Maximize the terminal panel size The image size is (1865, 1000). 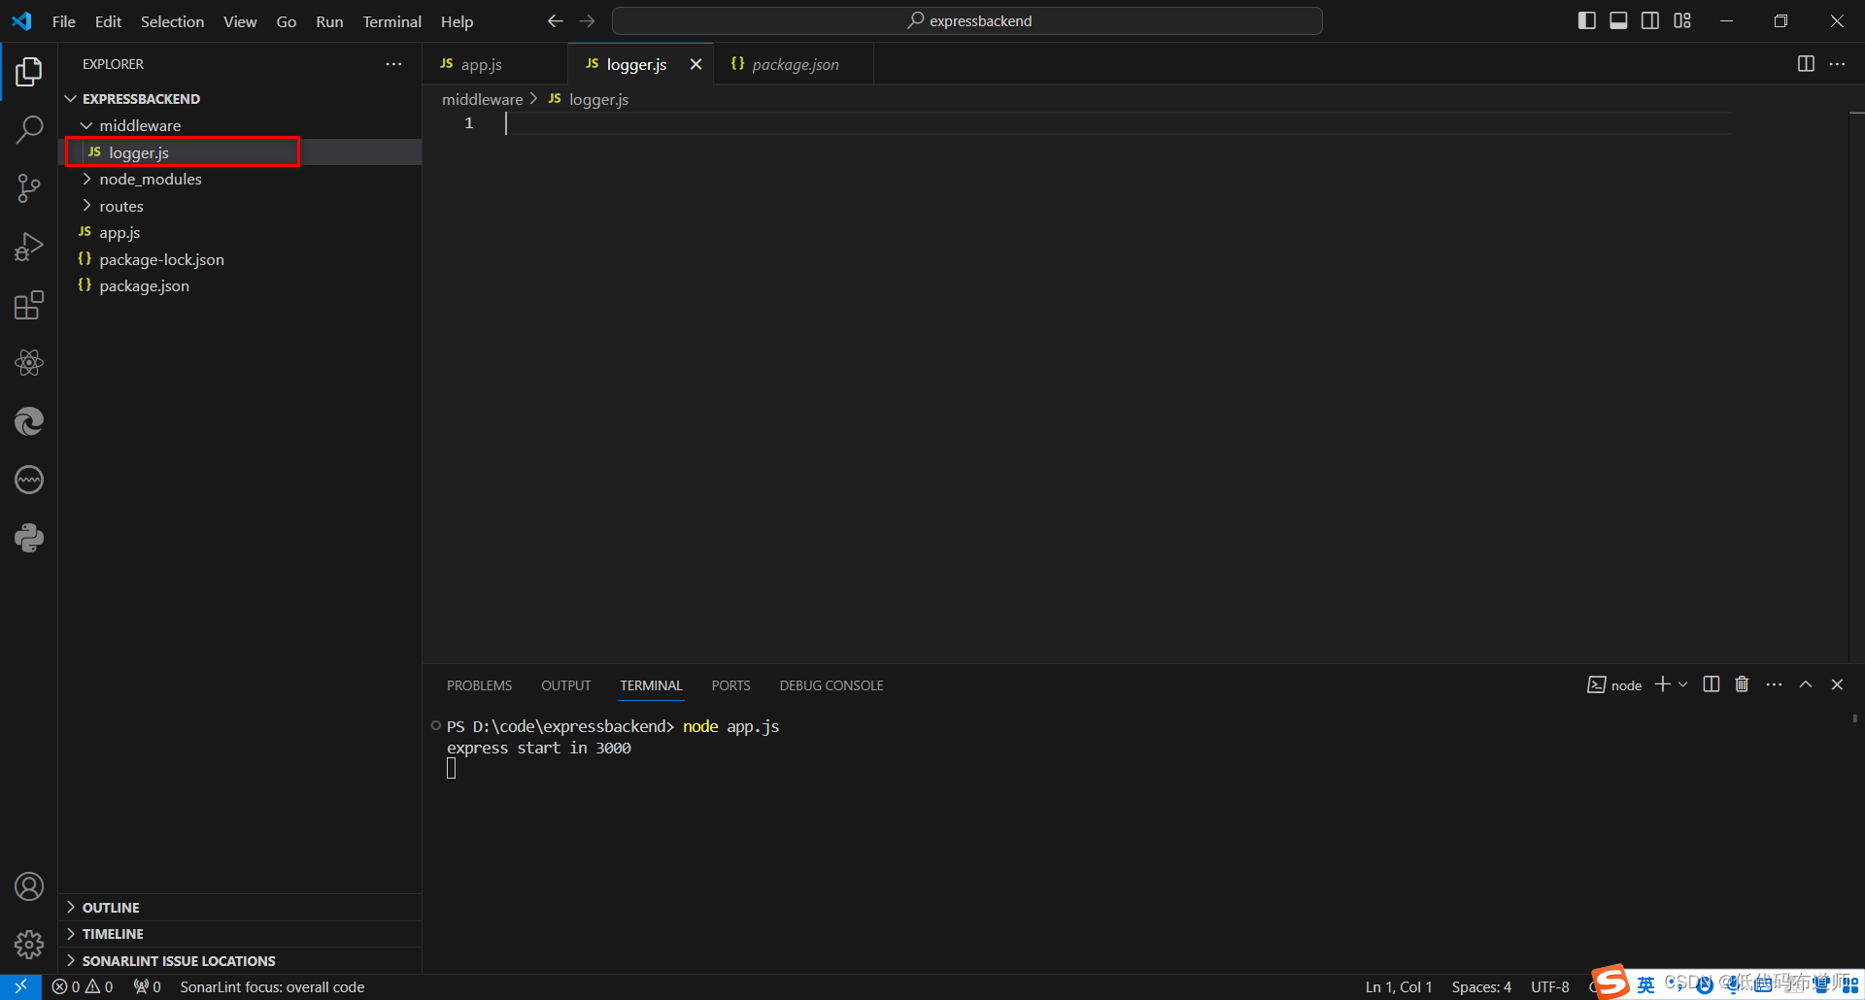coord(1806,684)
